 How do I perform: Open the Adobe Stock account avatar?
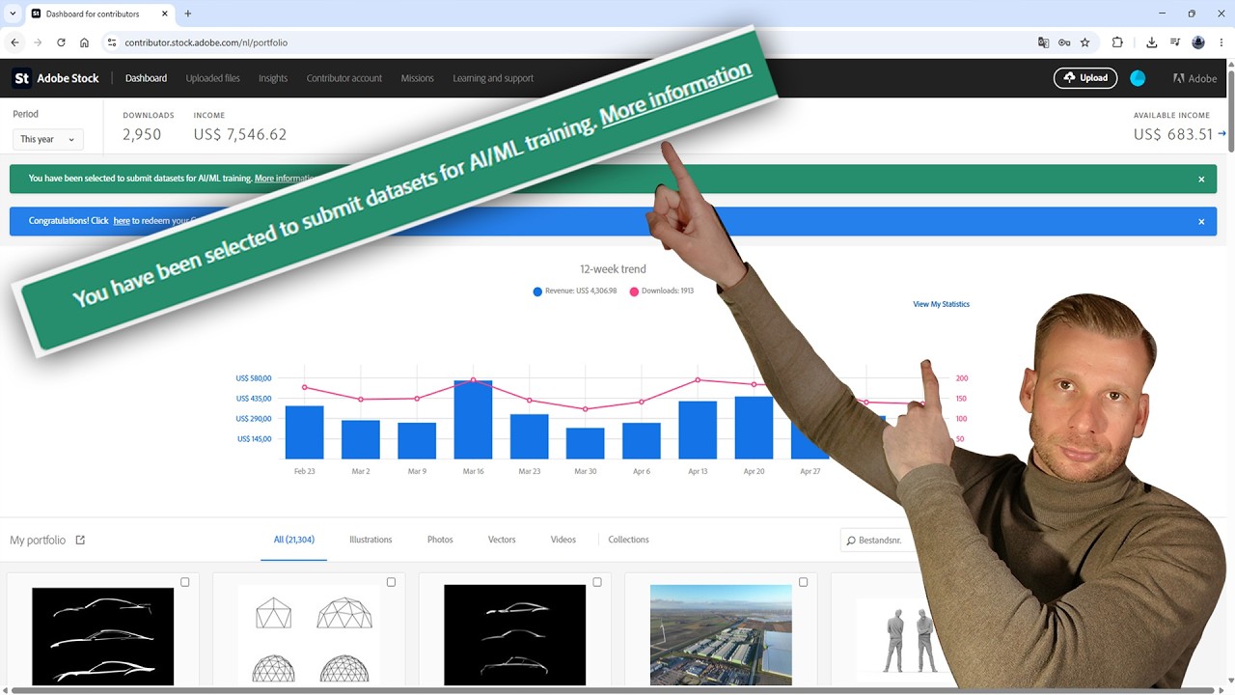click(x=1138, y=78)
